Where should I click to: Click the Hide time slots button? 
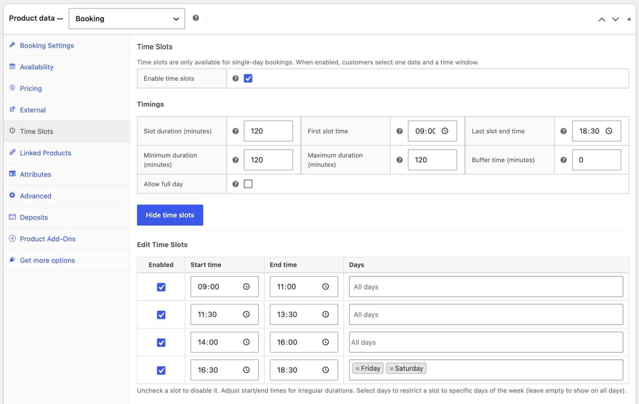pos(170,215)
